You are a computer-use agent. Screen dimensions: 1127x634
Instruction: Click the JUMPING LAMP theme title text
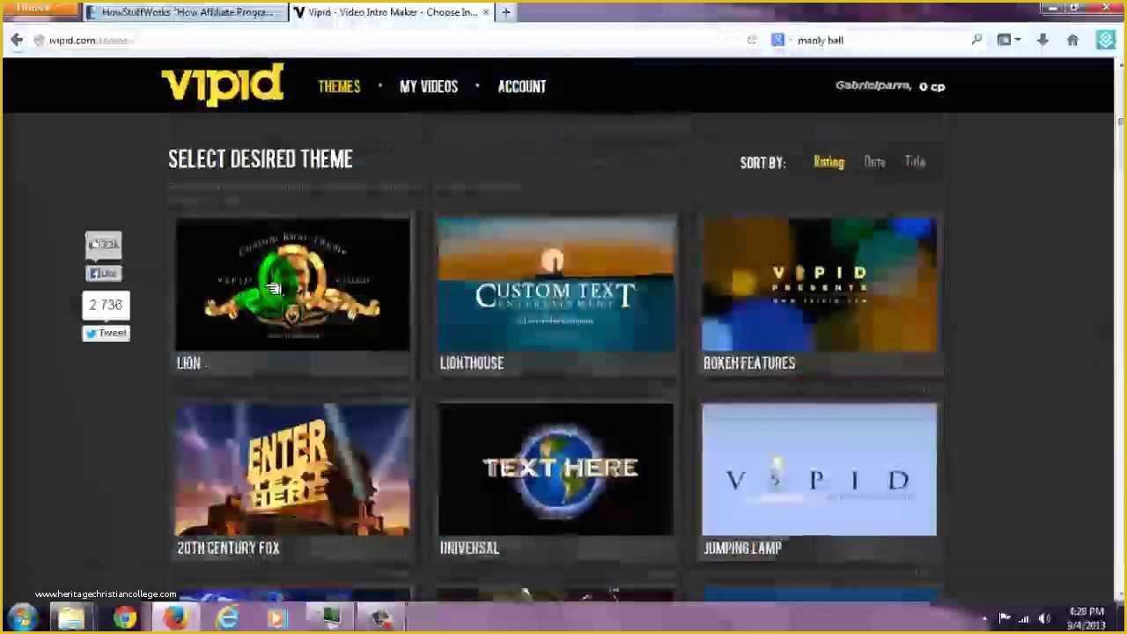click(x=742, y=548)
